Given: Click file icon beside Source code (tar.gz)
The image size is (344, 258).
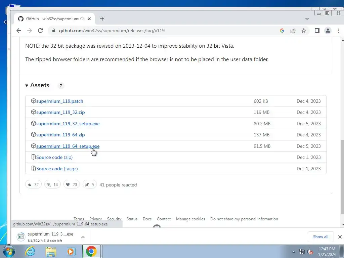Looking at the screenshot, I should point(33,169).
